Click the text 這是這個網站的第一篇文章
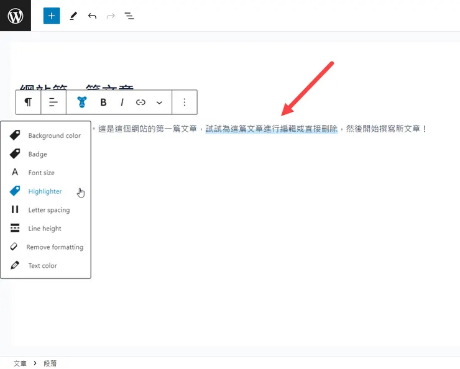 [147, 129]
